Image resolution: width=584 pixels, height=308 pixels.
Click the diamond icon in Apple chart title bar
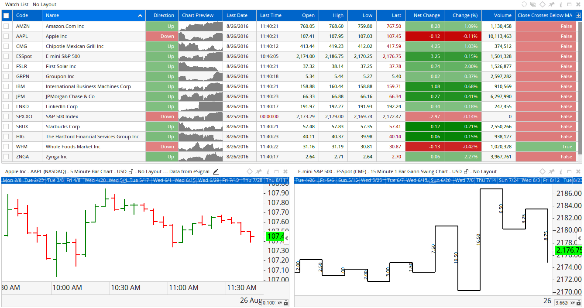pyautogui.click(x=250, y=171)
